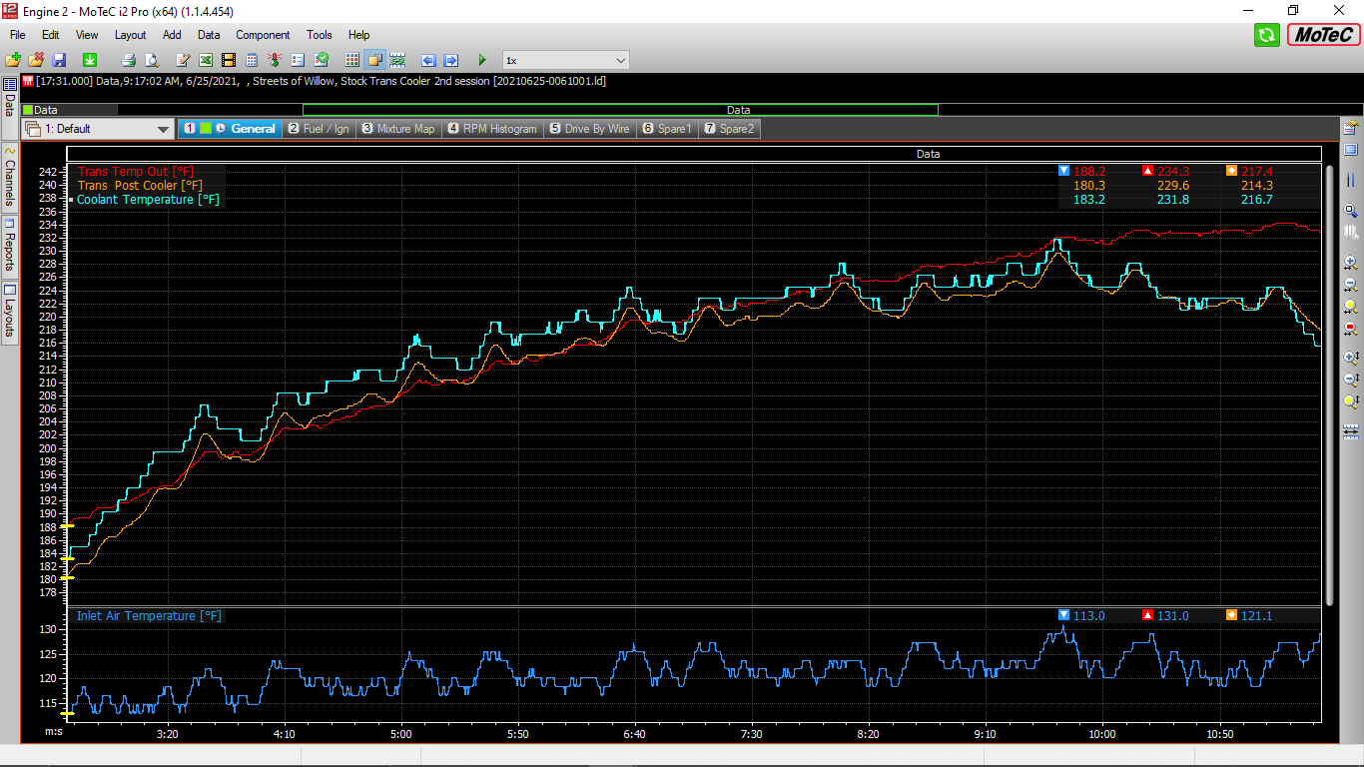
Task: Expand the Channels side panel
Action: [x=10, y=176]
